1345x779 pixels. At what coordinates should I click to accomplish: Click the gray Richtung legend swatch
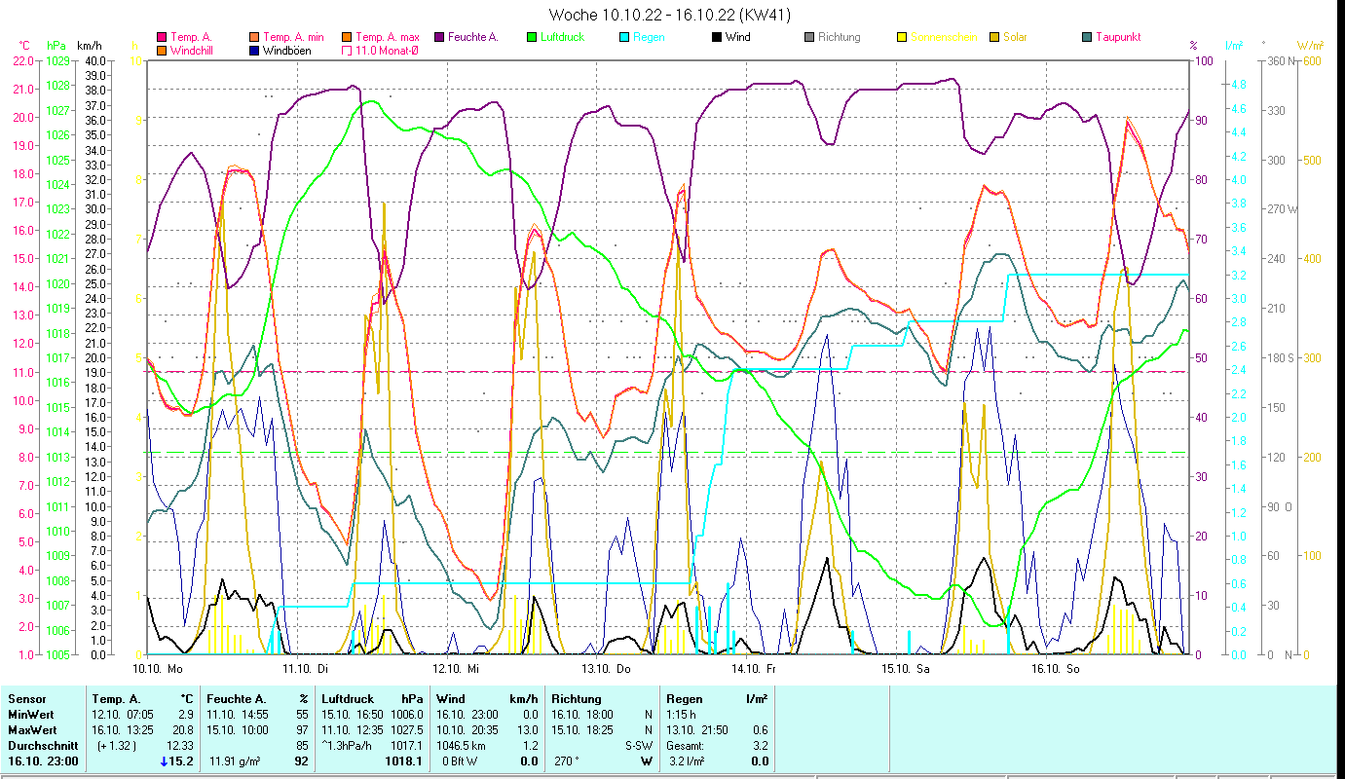[x=809, y=37]
